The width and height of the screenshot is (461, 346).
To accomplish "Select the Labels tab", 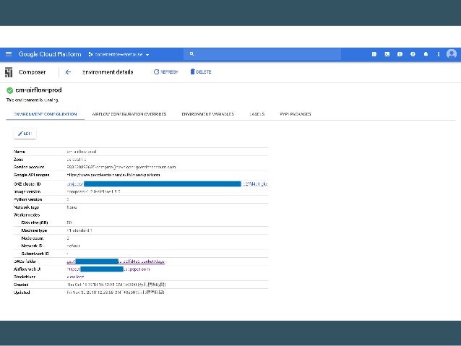I will pos(257,114).
